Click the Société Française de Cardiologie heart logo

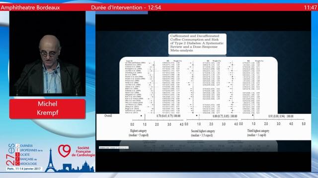(x=64, y=151)
